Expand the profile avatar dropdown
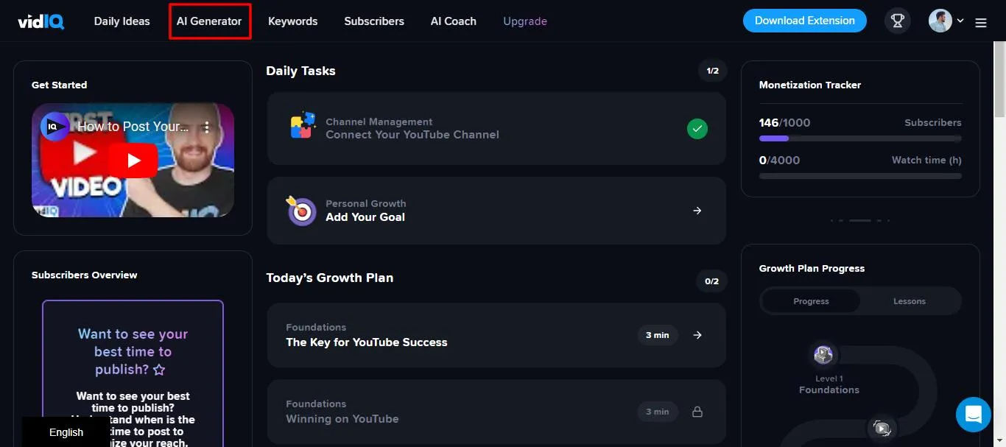Viewport: 1006px width, 447px height. (x=946, y=21)
